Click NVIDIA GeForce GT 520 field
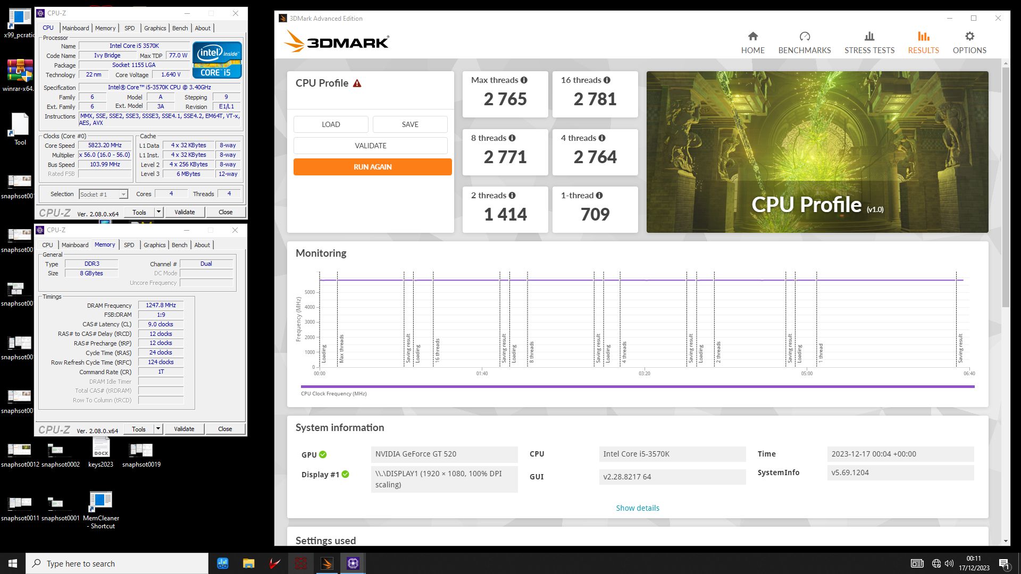 point(444,454)
